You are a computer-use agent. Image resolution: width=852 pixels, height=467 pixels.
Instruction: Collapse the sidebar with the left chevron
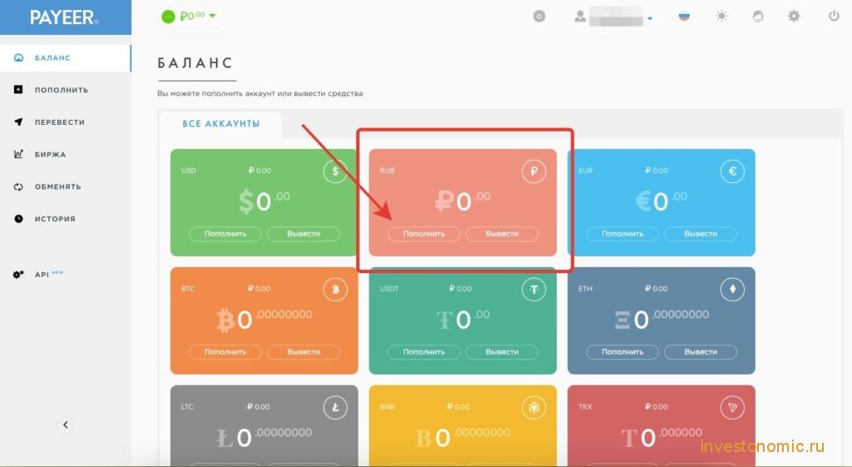point(66,425)
